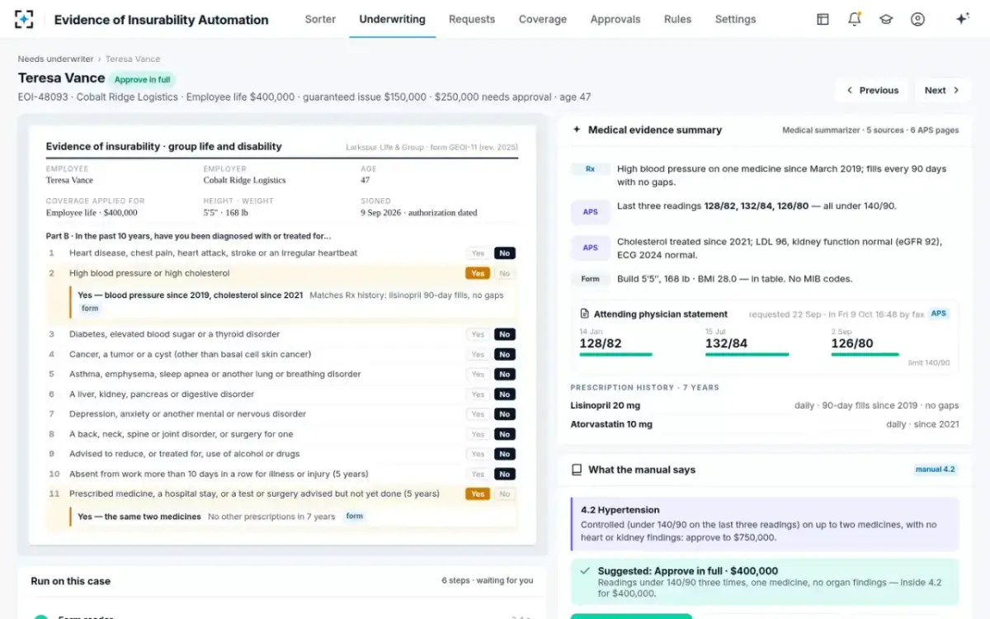
Task: Select No for cancer question
Action: tap(505, 354)
